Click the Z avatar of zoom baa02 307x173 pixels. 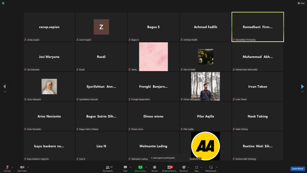101,27
